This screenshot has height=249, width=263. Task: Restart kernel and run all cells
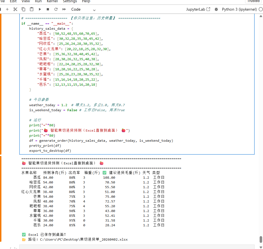click(64, 9)
